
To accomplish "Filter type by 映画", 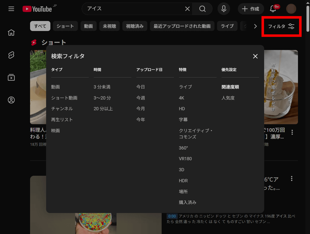I will click(x=56, y=131).
